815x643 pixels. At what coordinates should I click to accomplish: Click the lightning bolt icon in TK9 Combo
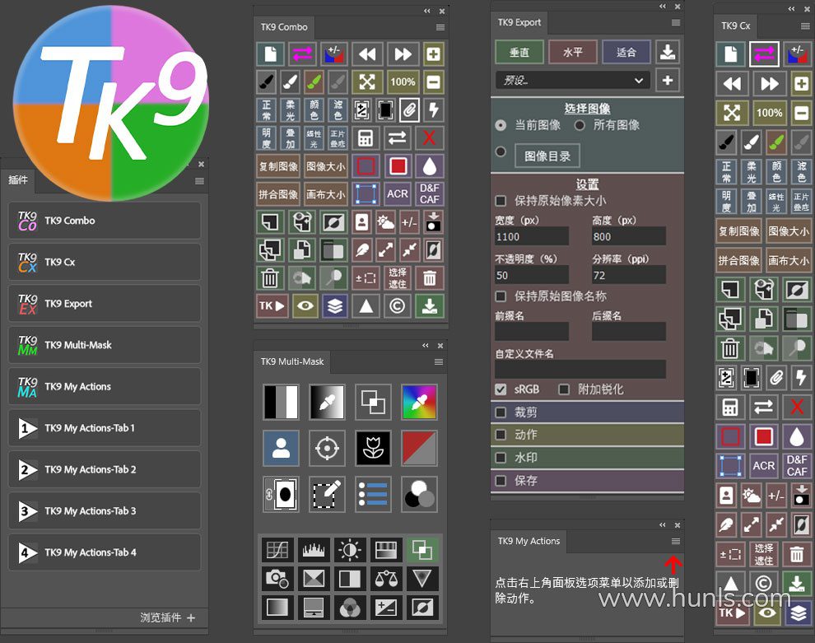point(431,109)
